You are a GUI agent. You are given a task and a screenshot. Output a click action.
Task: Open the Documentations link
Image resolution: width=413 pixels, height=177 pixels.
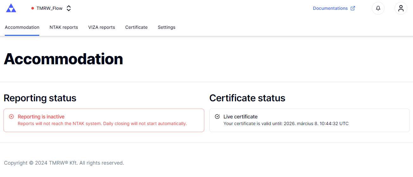(x=330, y=8)
